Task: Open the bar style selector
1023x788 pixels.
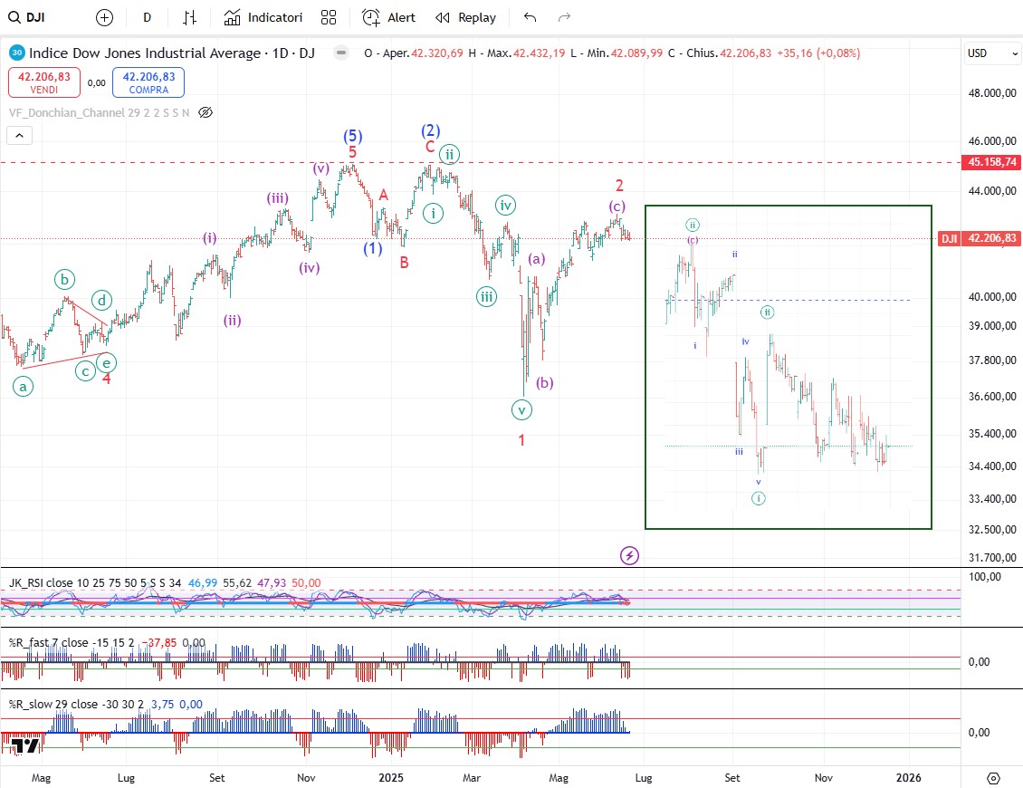Action: click(189, 17)
